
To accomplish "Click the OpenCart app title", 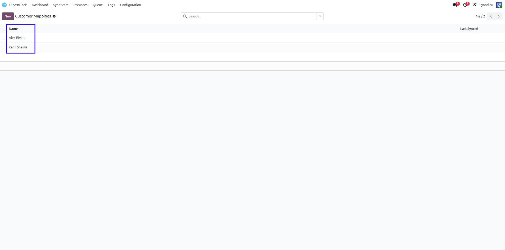I will click(x=18, y=5).
